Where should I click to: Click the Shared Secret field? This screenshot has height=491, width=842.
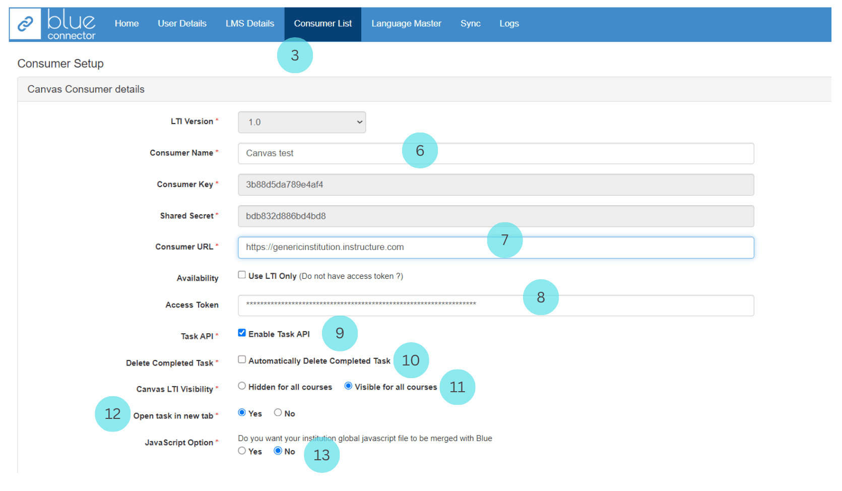(x=496, y=216)
